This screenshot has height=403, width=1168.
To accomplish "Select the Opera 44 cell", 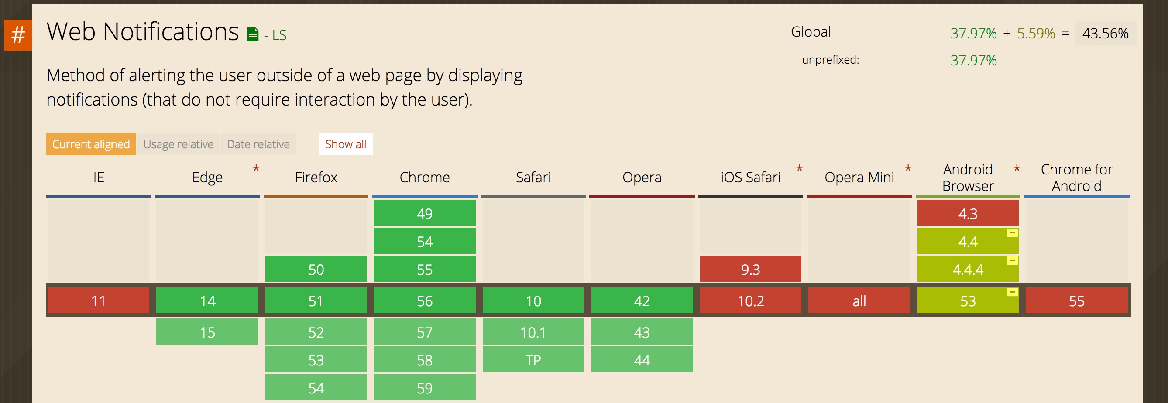I will [642, 360].
